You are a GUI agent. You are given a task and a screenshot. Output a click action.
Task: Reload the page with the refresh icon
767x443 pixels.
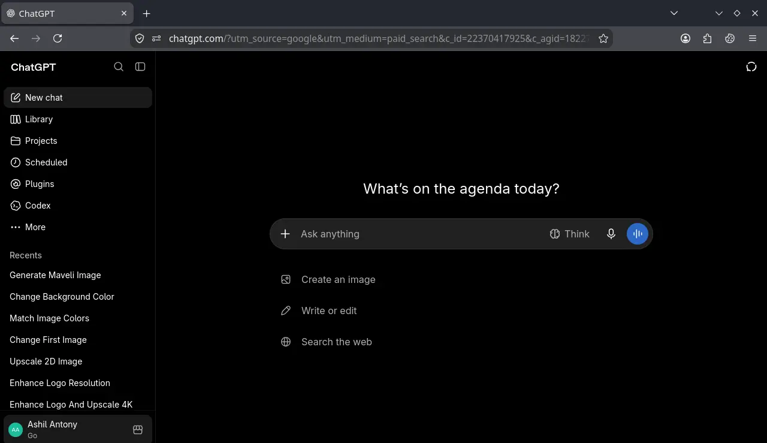coord(58,38)
